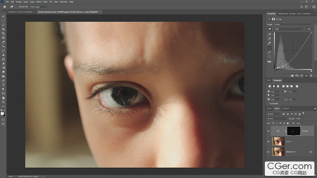Select the Move tool
Viewport: 317px width, 178px height.
3,16
